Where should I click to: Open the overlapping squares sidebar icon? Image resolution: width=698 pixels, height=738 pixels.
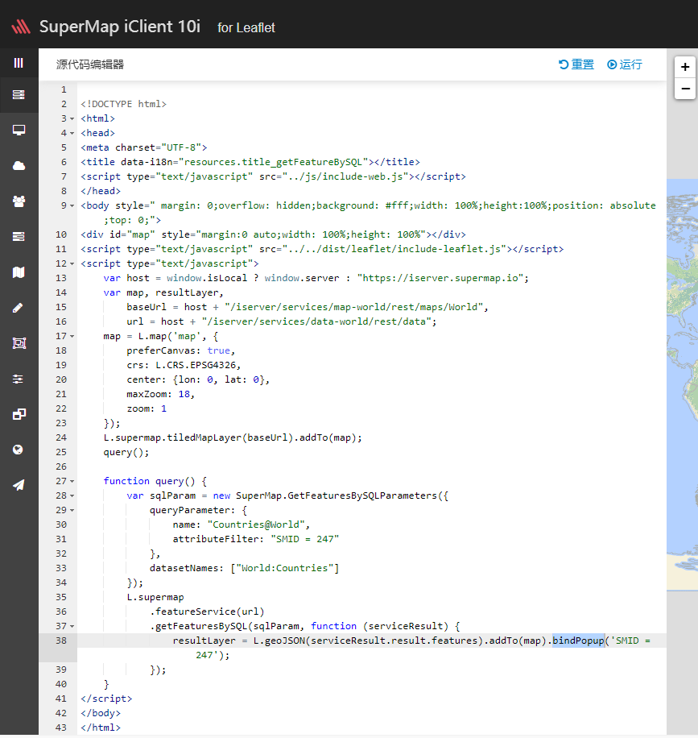[x=19, y=414]
